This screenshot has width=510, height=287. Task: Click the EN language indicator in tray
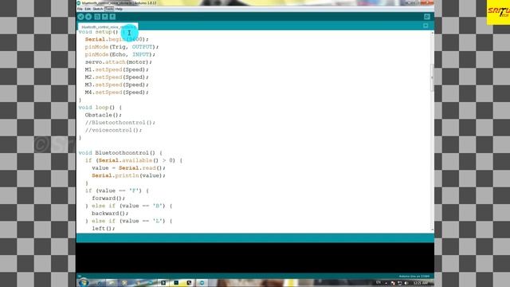click(x=379, y=282)
